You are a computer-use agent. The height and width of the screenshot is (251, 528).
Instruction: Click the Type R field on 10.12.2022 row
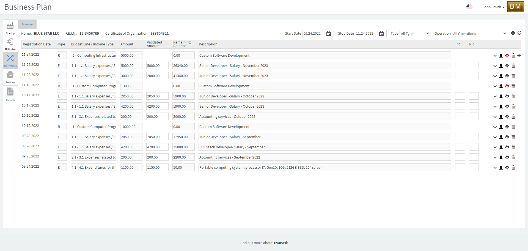point(62,127)
